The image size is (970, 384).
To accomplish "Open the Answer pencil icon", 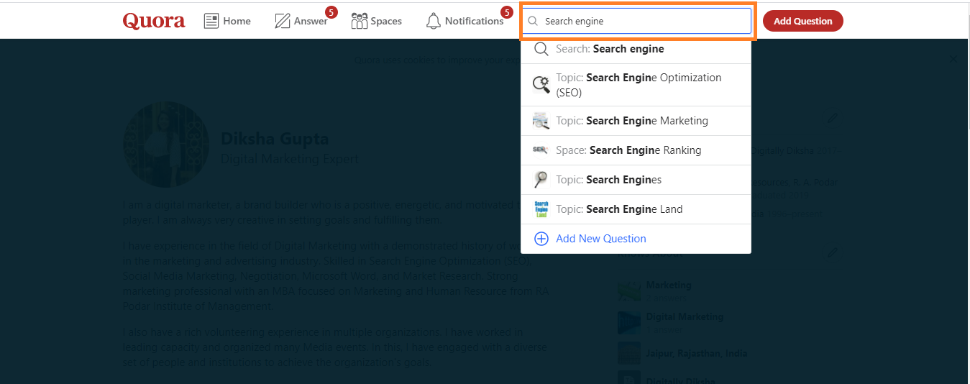I will coord(283,21).
